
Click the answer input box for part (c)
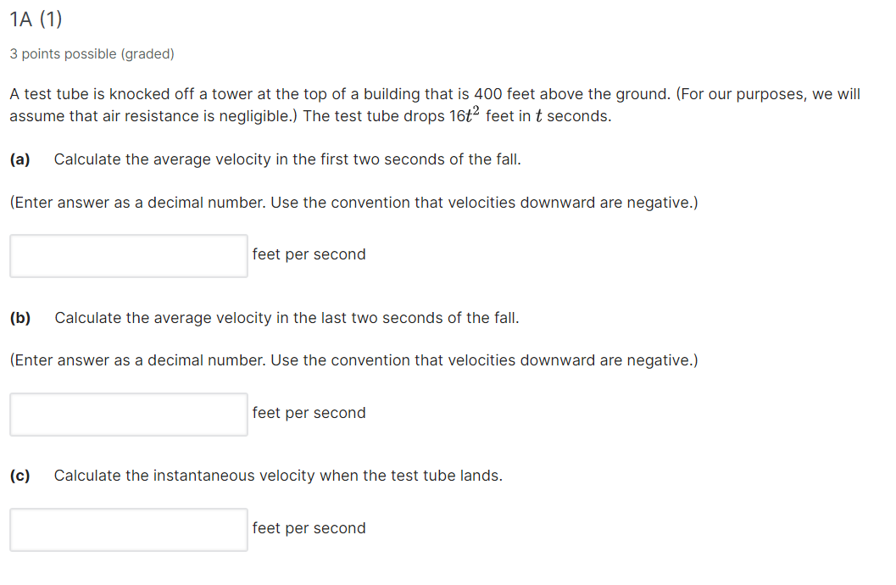[128, 529]
